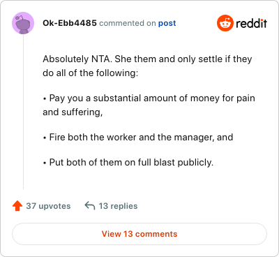Viewport: 279px width, 257px height.
Task: Click the reply arrow icon
Action: click(x=90, y=206)
